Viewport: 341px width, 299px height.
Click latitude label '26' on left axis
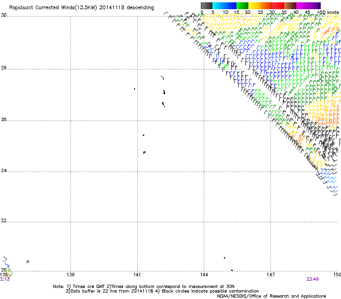point(4,120)
